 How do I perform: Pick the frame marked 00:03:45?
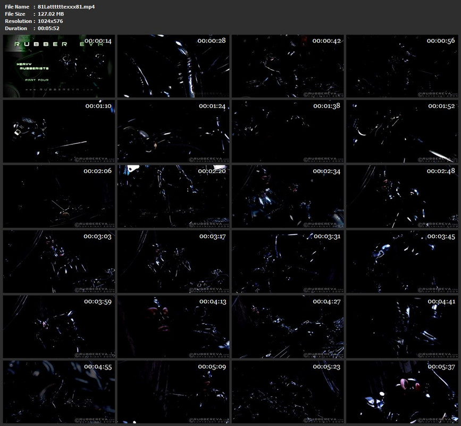(x=402, y=261)
